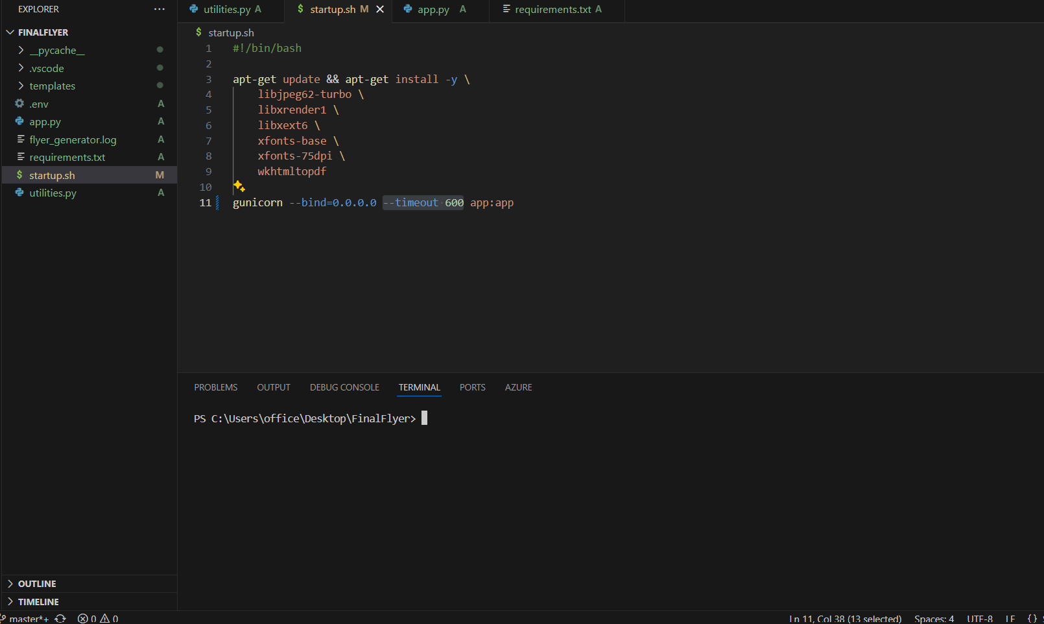Viewport: 1044px width, 624px height.
Task: Open Explorer more actions ellipsis menu
Action: (160, 9)
